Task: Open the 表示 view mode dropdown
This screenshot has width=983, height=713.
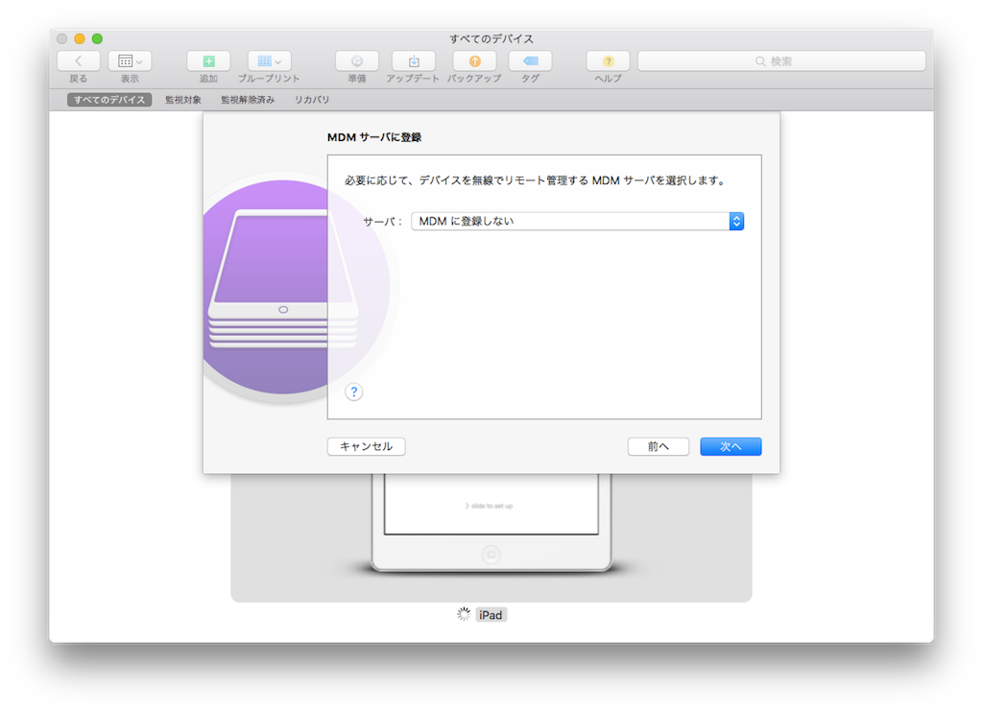Action: coord(130,60)
